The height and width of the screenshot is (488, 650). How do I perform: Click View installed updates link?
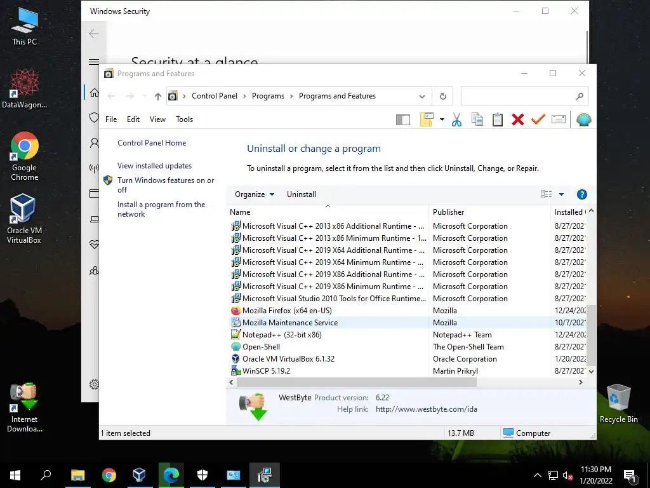pyautogui.click(x=155, y=166)
